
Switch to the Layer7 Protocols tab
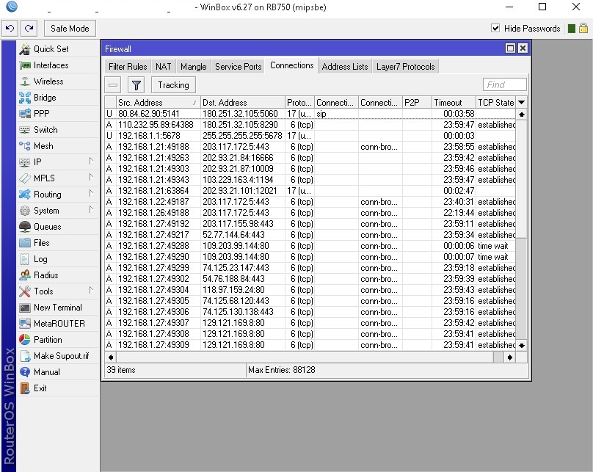[x=405, y=67]
